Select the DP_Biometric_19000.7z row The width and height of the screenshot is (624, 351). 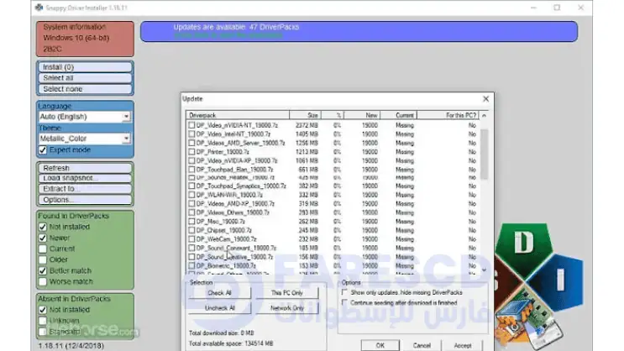tap(333, 266)
